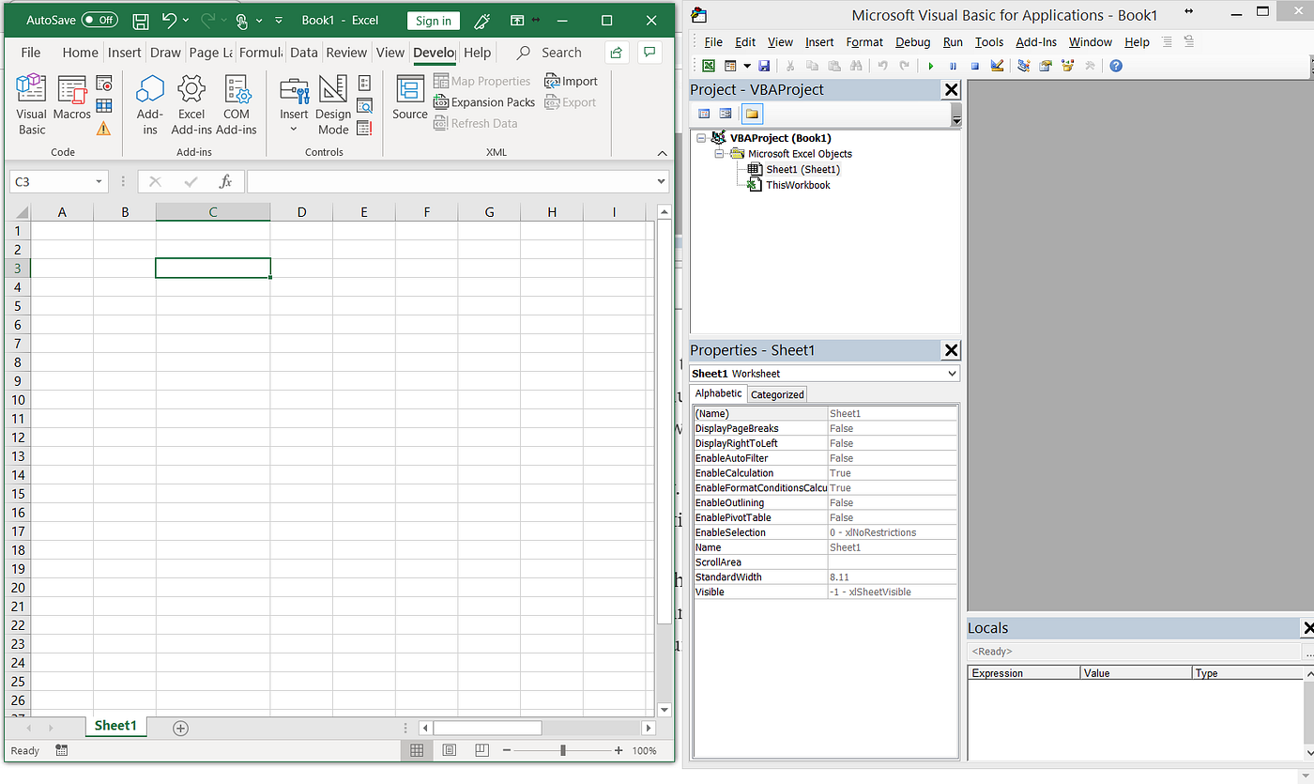Click the Import button in XML group

[x=571, y=81]
